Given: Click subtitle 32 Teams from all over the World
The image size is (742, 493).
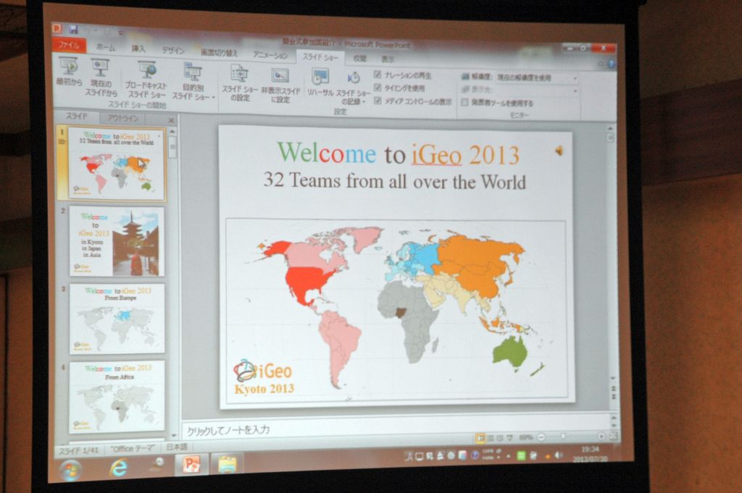Looking at the screenshot, I should (395, 181).
